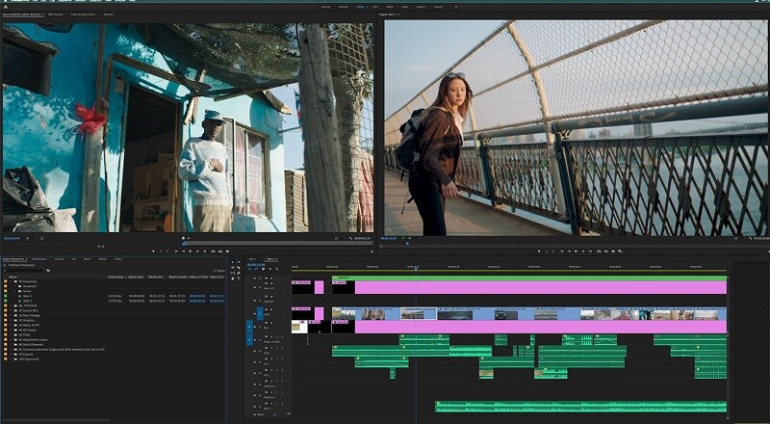This screenshot has height=424, width=770.
Task: Sort by the Media Start column header
Action: tap(136, 277)
